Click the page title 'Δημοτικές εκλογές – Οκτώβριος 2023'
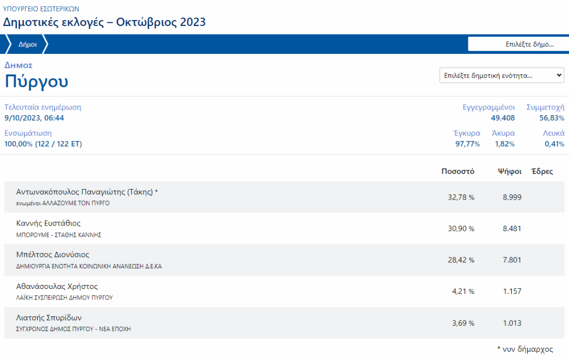Image resolution: width=569 pixels, height=359 pixels. tap(104, 22)
